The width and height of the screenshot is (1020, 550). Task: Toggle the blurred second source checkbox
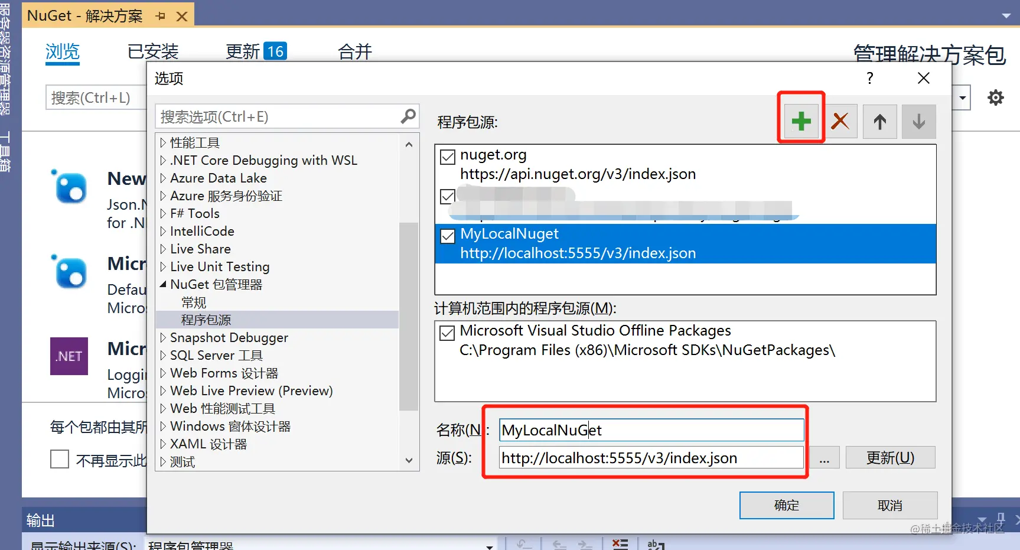tap(448, 196)
